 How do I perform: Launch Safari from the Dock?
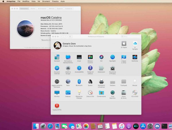(x=50, y=126)
